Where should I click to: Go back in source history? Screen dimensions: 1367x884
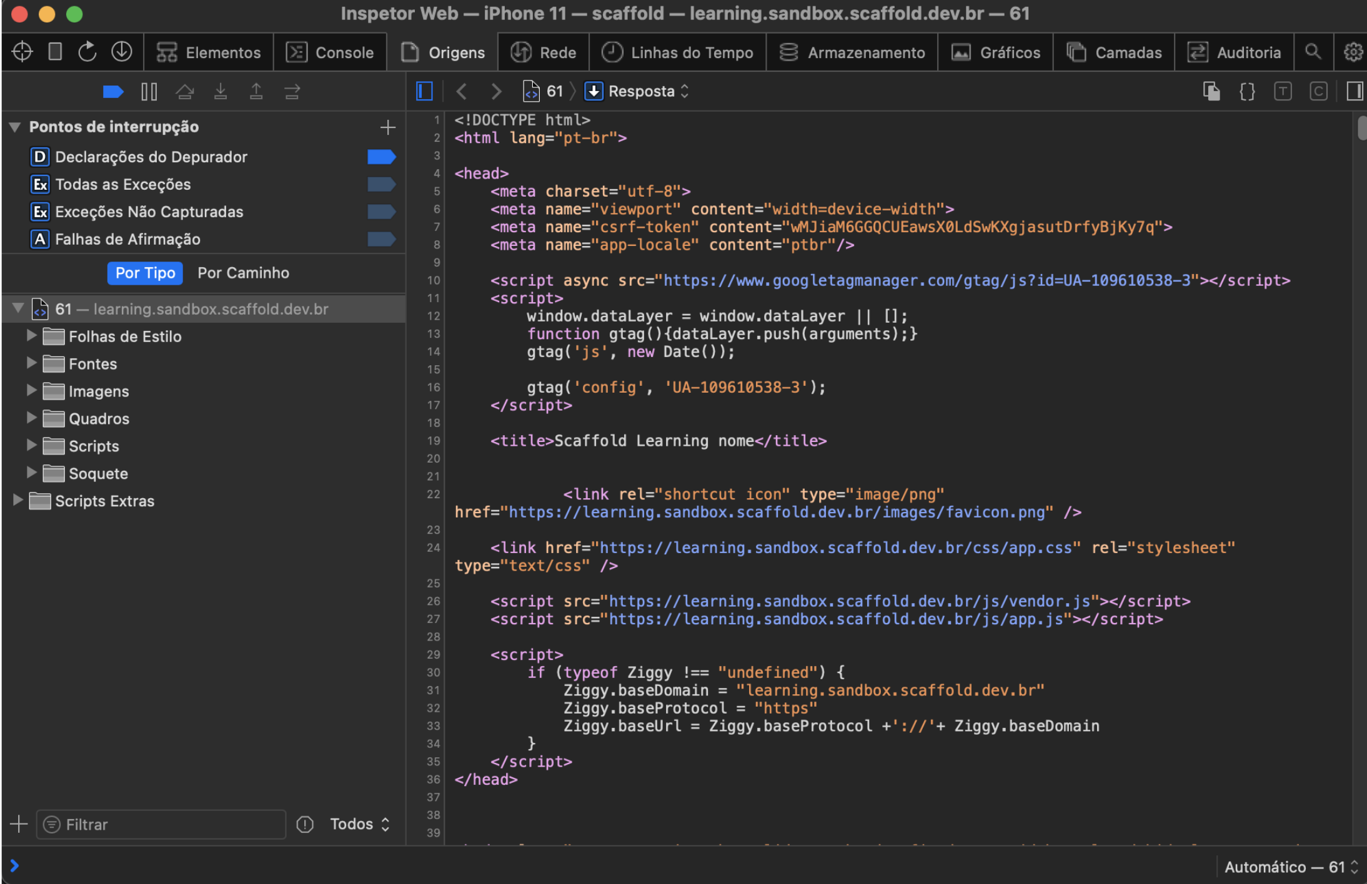point(462,92)
